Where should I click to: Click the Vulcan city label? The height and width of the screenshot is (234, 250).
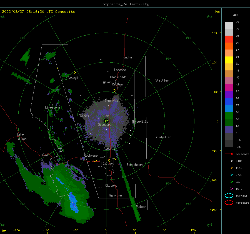141,207
